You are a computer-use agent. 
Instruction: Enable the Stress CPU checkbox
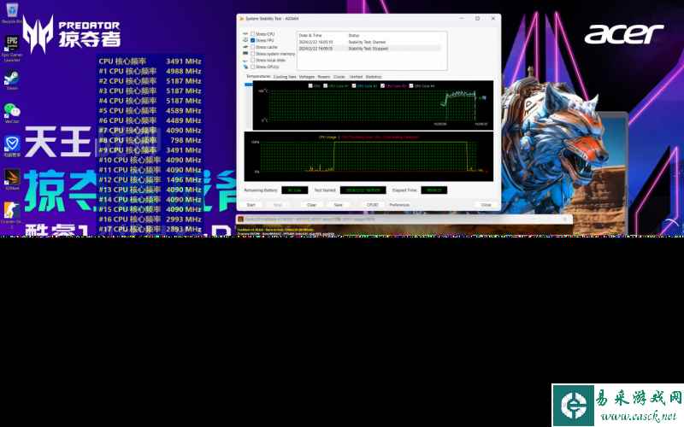[252, 33]
